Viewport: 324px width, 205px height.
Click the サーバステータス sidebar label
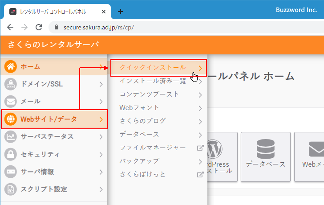click(47, 137)
